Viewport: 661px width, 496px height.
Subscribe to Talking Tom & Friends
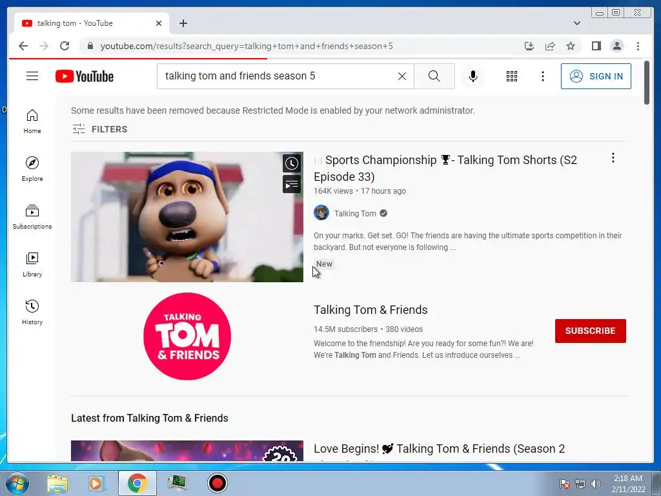click(590, 331)
